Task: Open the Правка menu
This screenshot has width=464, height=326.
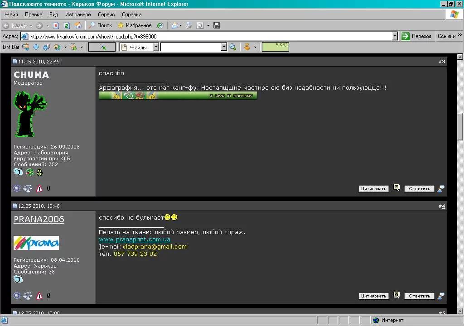Action: [34, 14]
